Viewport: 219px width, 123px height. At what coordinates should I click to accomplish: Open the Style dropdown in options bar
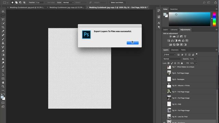tap(68, 2)
